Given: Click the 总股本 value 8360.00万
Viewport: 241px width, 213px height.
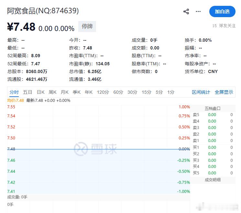Looking at the screenshot, I should [x=37, y=71].
